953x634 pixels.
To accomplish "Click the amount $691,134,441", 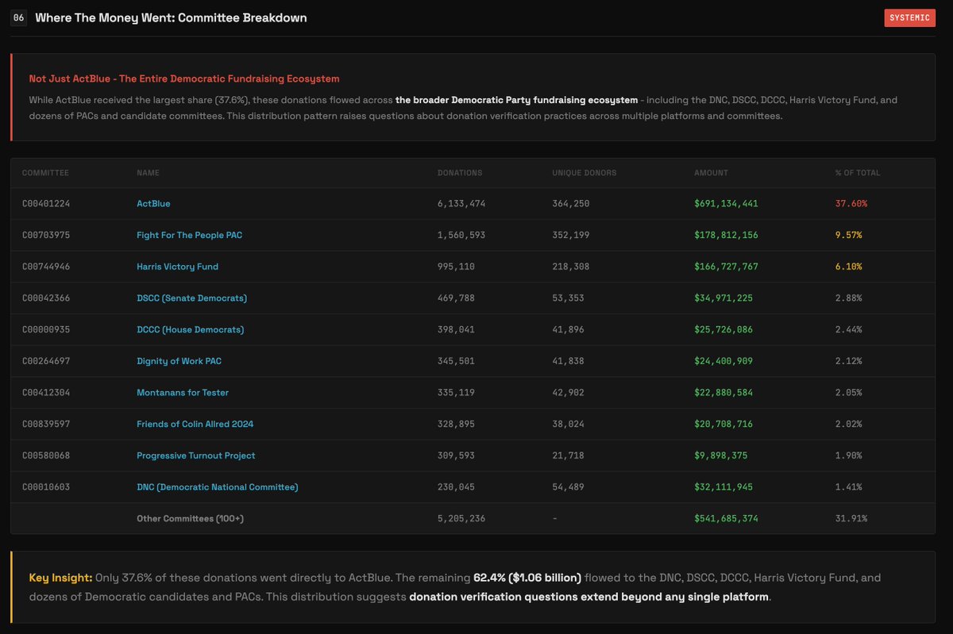I will pos(726,204).
